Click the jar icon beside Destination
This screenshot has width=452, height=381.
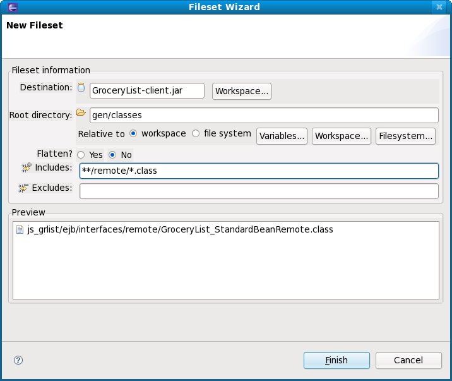81,87
